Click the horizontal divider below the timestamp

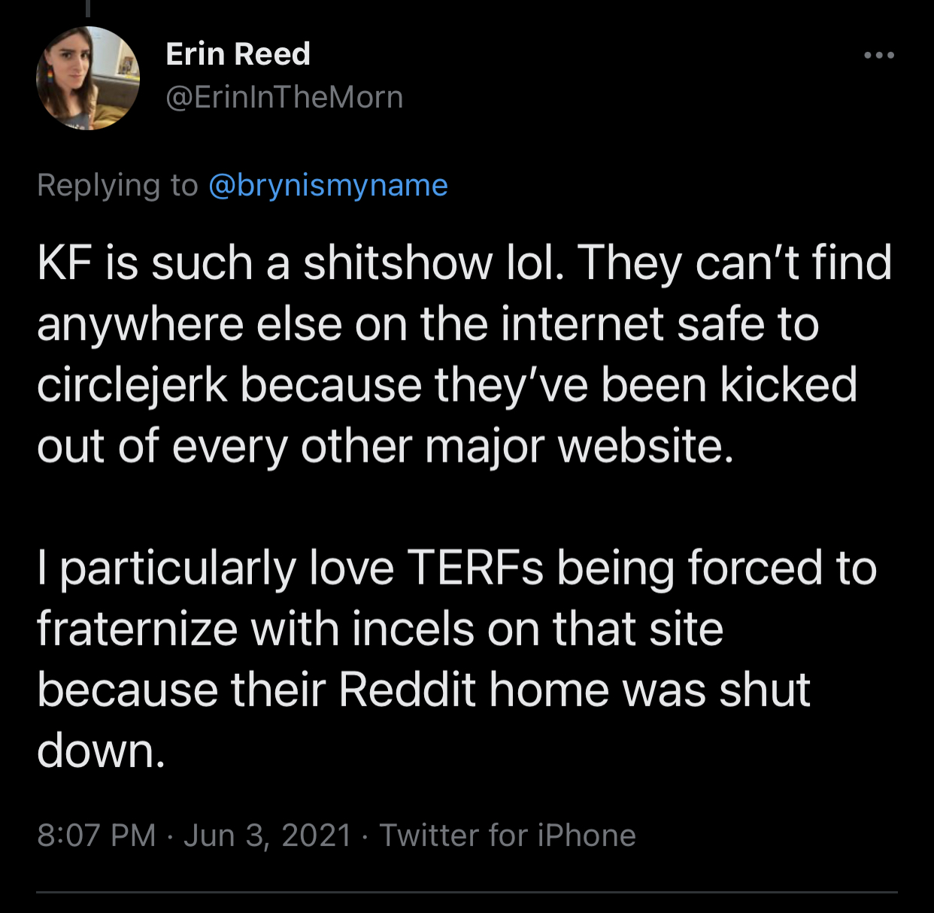pyautogui.click(x=467, y=893)
